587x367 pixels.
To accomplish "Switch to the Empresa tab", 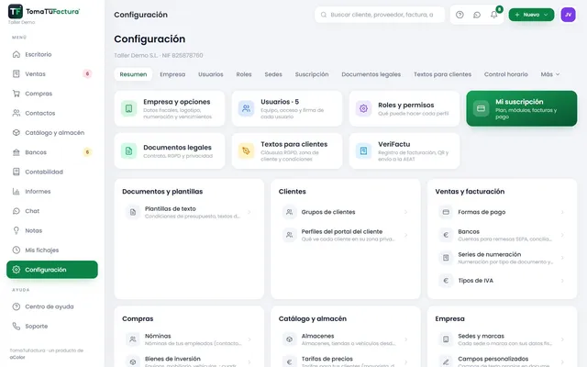I will [x=172, y=74].
